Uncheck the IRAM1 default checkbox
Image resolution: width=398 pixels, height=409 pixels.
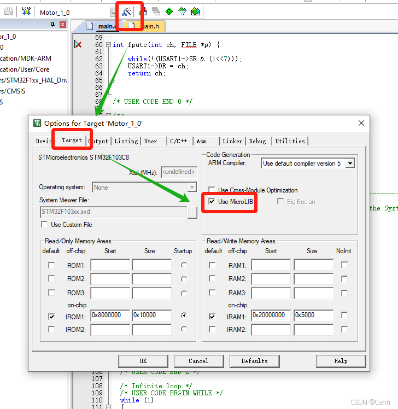(212, 317)
